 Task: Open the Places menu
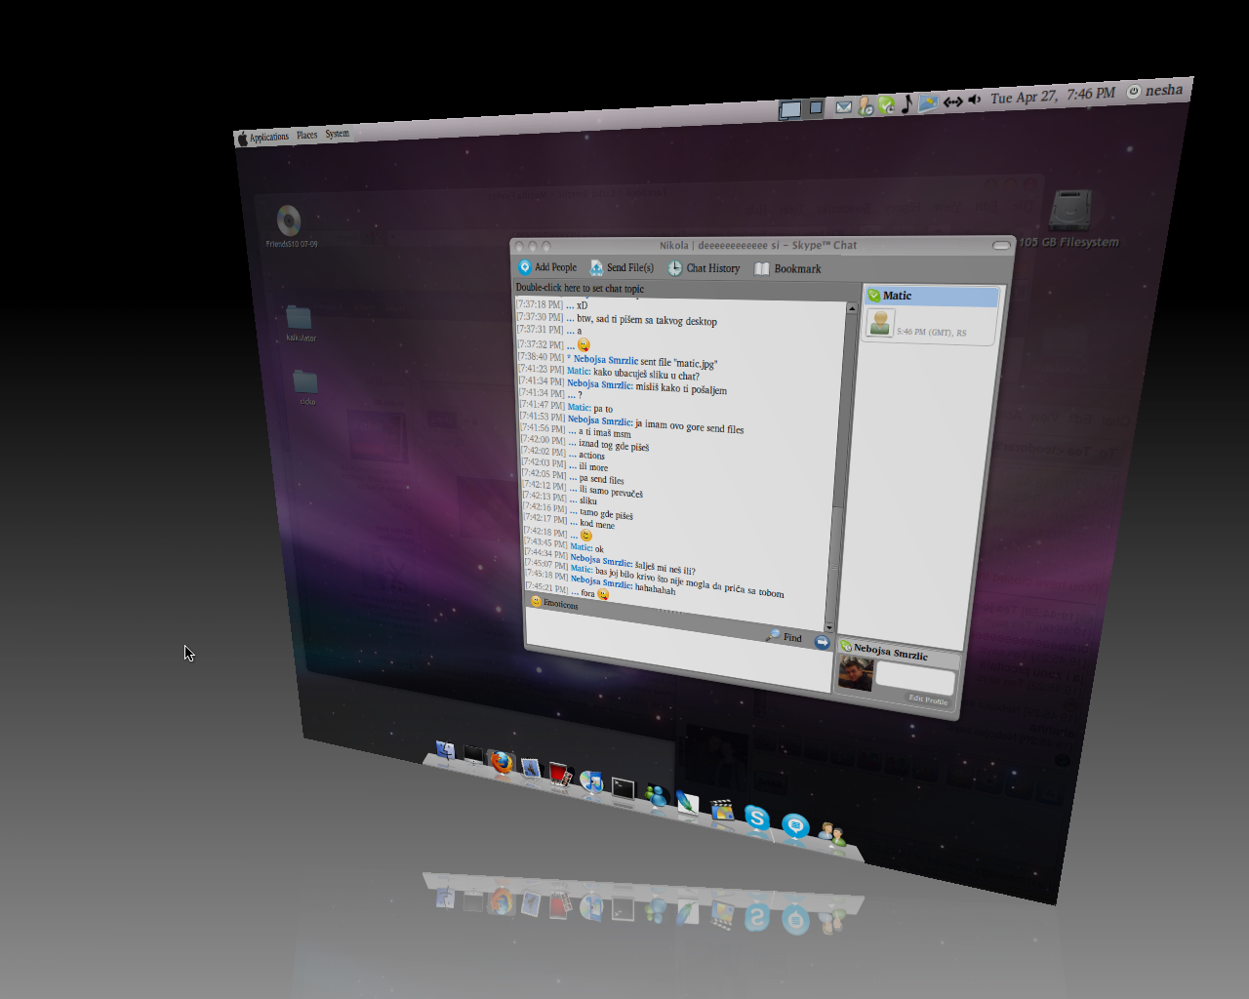307,135
